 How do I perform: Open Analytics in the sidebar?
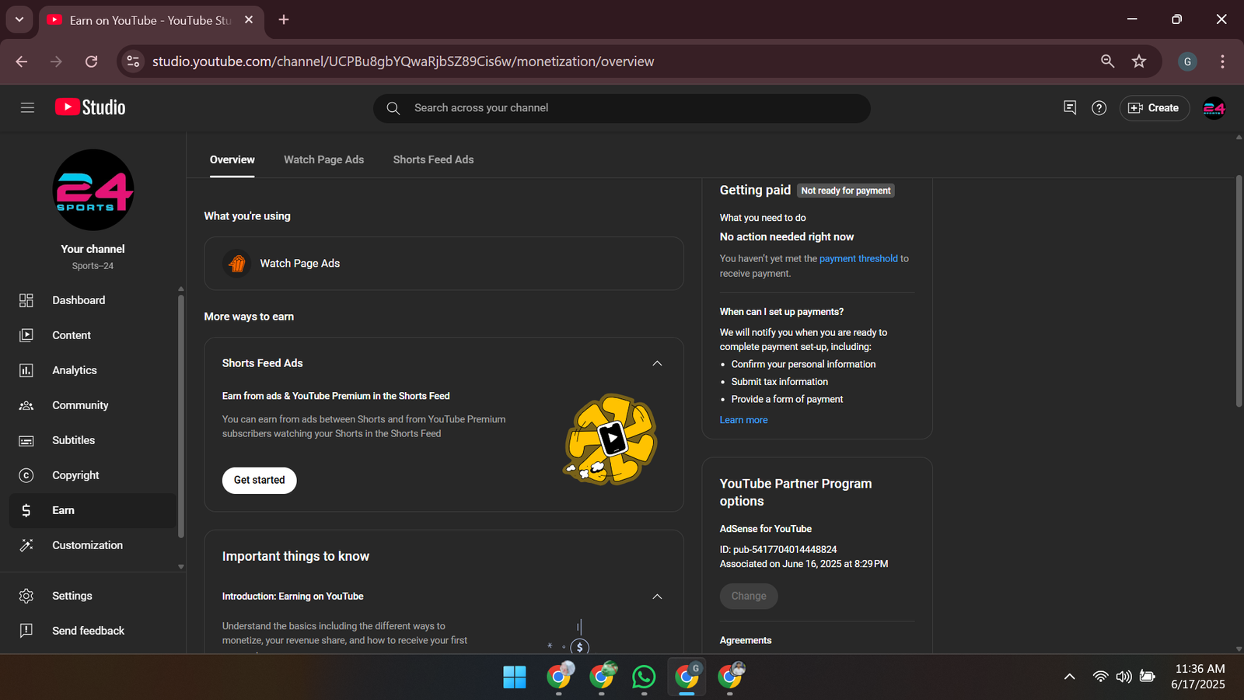click(93, 370)
